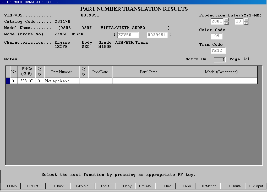Screen dimensions: 267x192
Task: Increment the production month value
Action: (x=246, y=20)
